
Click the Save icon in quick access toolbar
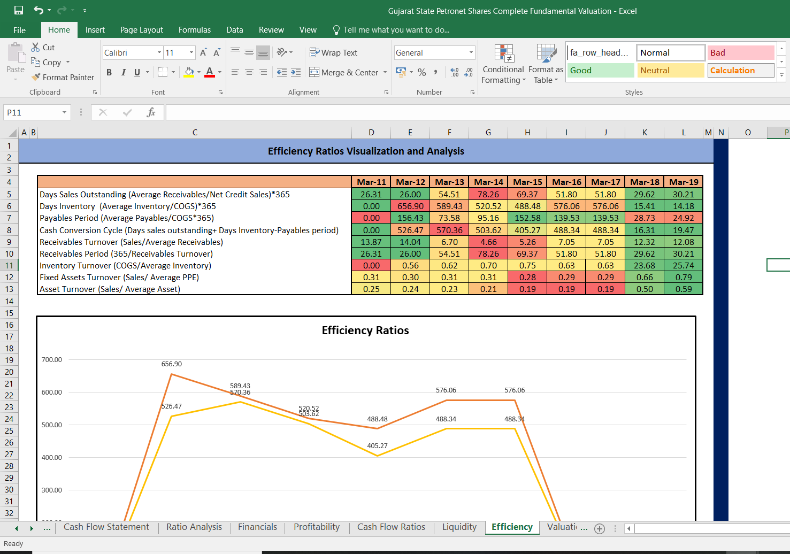19,10
